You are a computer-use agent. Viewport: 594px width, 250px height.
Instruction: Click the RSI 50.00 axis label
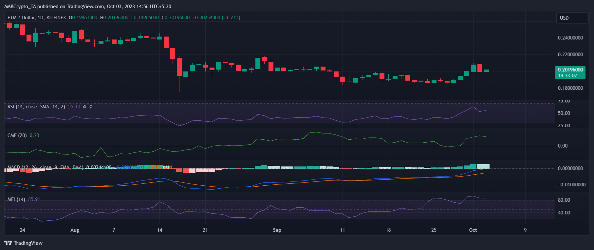click(564, 113)
